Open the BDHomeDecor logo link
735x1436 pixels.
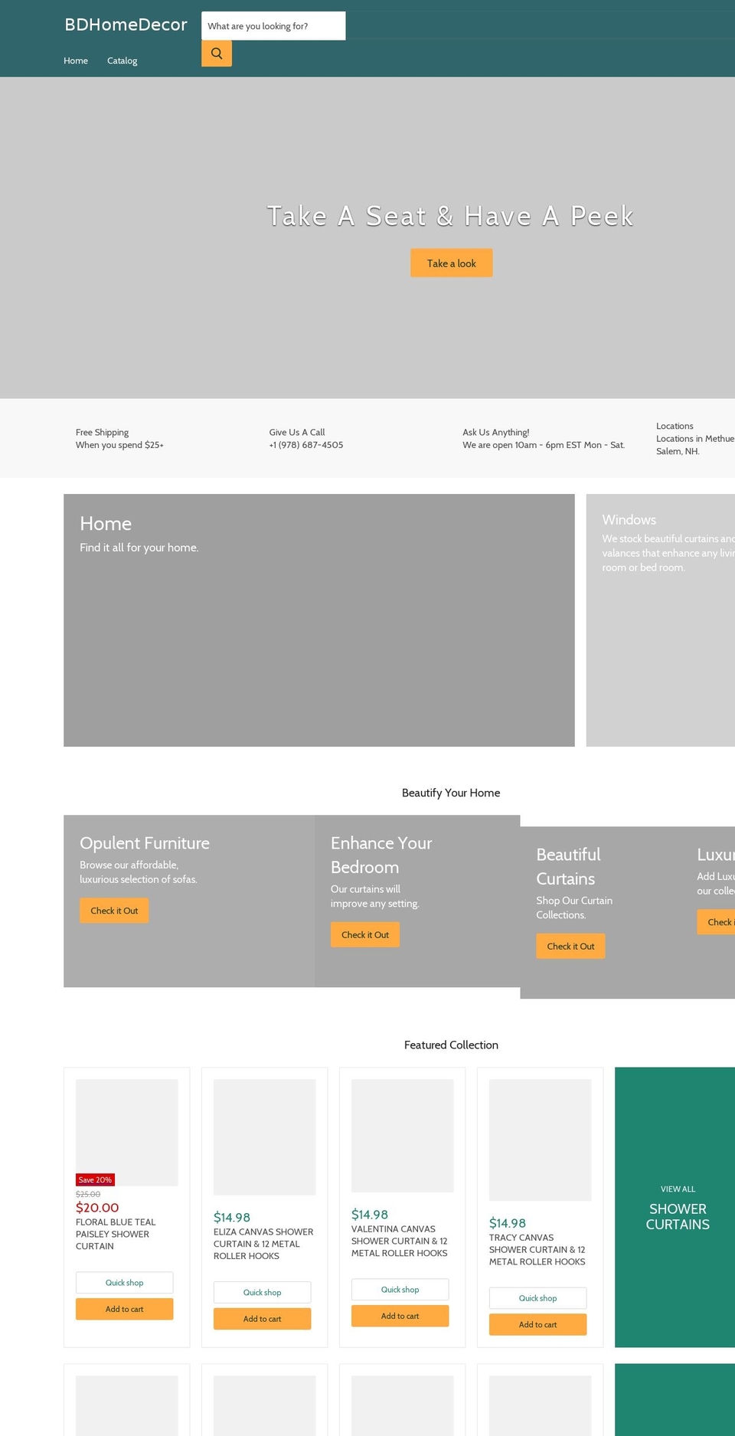tap(126, 25)
